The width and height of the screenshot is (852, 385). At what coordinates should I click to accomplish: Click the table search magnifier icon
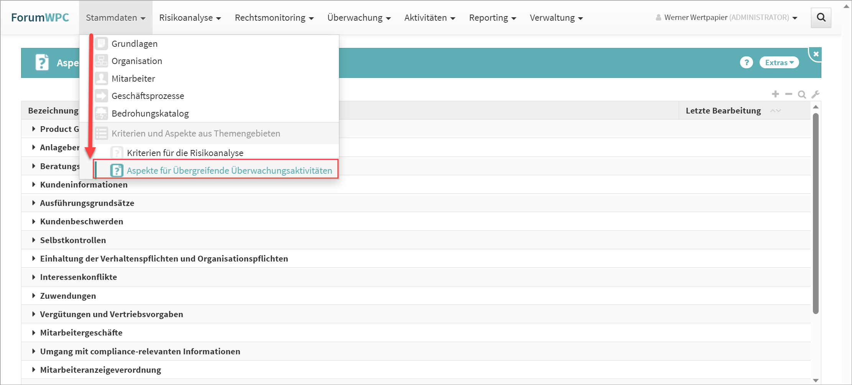[x=801, y=94]
